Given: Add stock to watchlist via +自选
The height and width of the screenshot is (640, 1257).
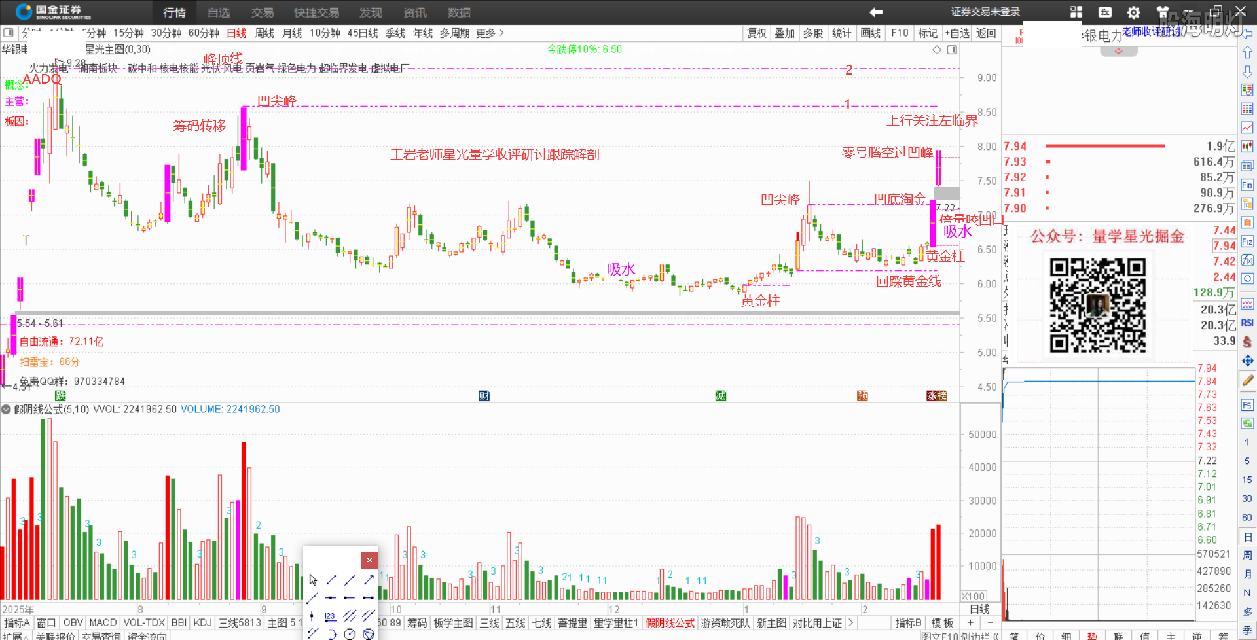Looking at the screenshot, I should click(957, 33).
